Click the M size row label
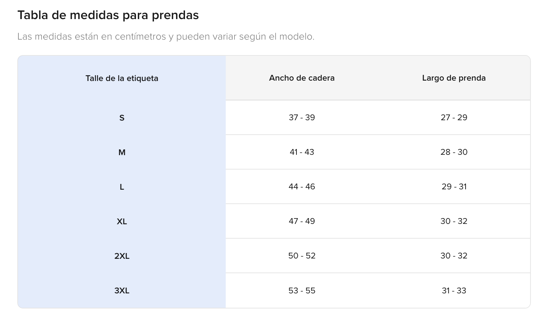The image size is (546, 320). [122, 152]
